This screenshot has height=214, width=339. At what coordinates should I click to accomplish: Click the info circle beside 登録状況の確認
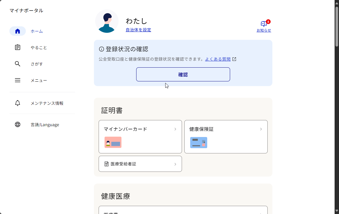pyautogui.click(x=101, y=49)
